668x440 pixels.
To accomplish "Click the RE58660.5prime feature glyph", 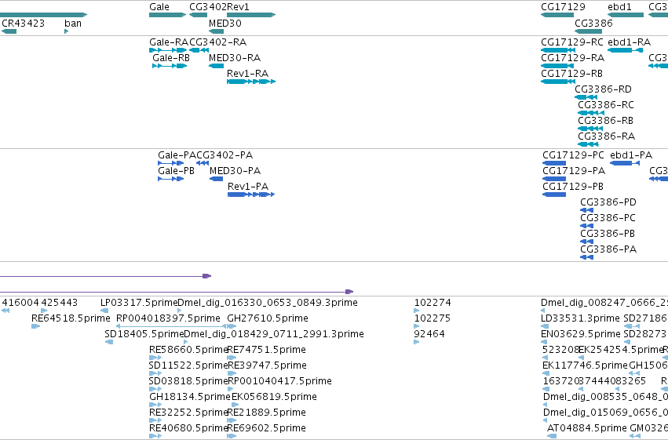I will 155,358.
